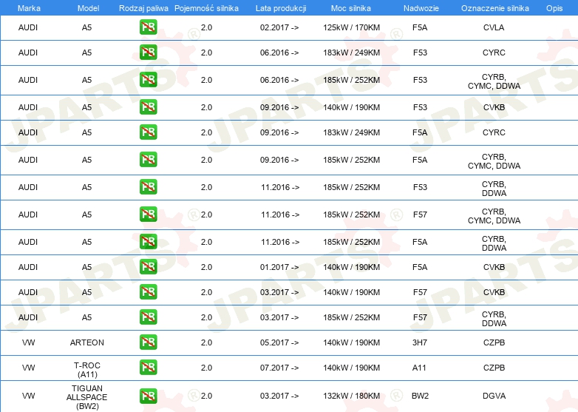Select the 07.2017 -> production date cell

click(279, 368)
